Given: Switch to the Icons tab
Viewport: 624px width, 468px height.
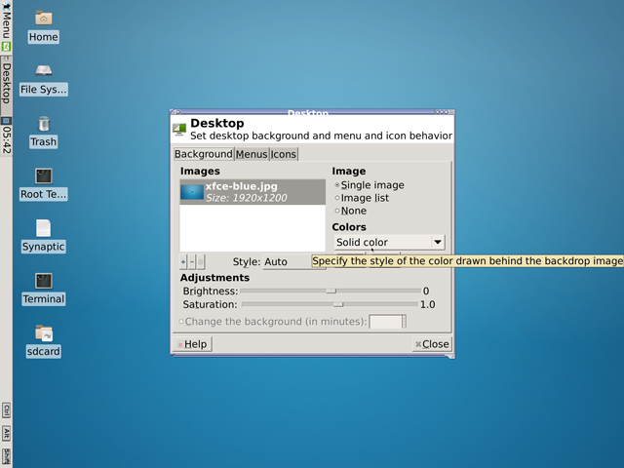Looking at the screenshot, I should (x=284, y=154).
